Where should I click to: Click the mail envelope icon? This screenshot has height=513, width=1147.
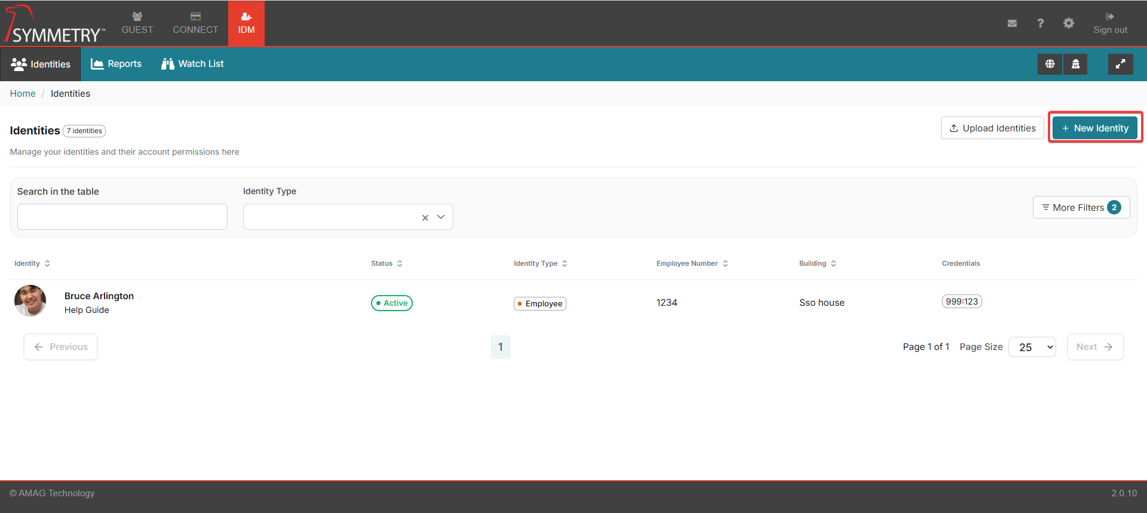point(1012,23)
